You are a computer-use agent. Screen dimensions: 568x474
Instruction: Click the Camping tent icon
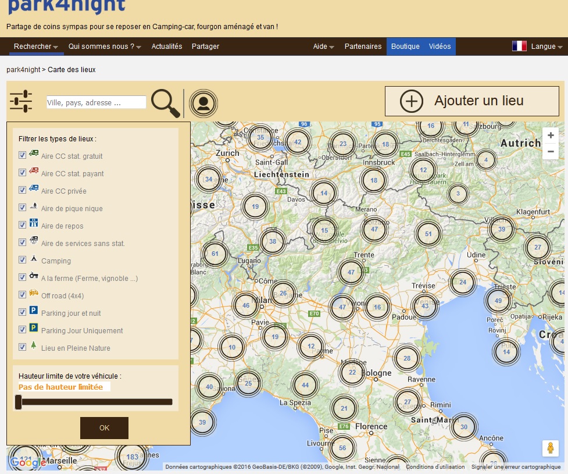point(34,258)
